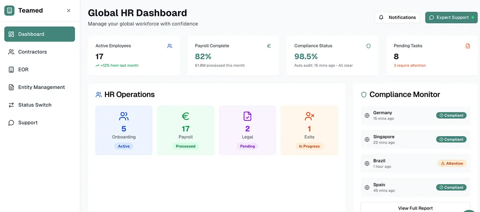Open the Support sidebar item
Image resolution: width=480 pixels, height=212 pixels.
click(x=39, y=123)
